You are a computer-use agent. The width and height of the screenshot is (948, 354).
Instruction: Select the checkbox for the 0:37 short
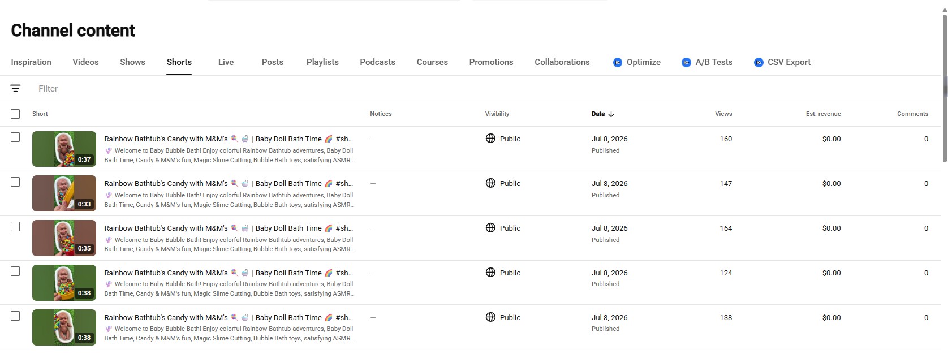click(x=15, y=137)
